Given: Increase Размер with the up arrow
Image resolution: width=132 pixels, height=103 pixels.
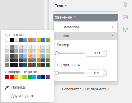Looking at the screenshot, I should (104, 51).
